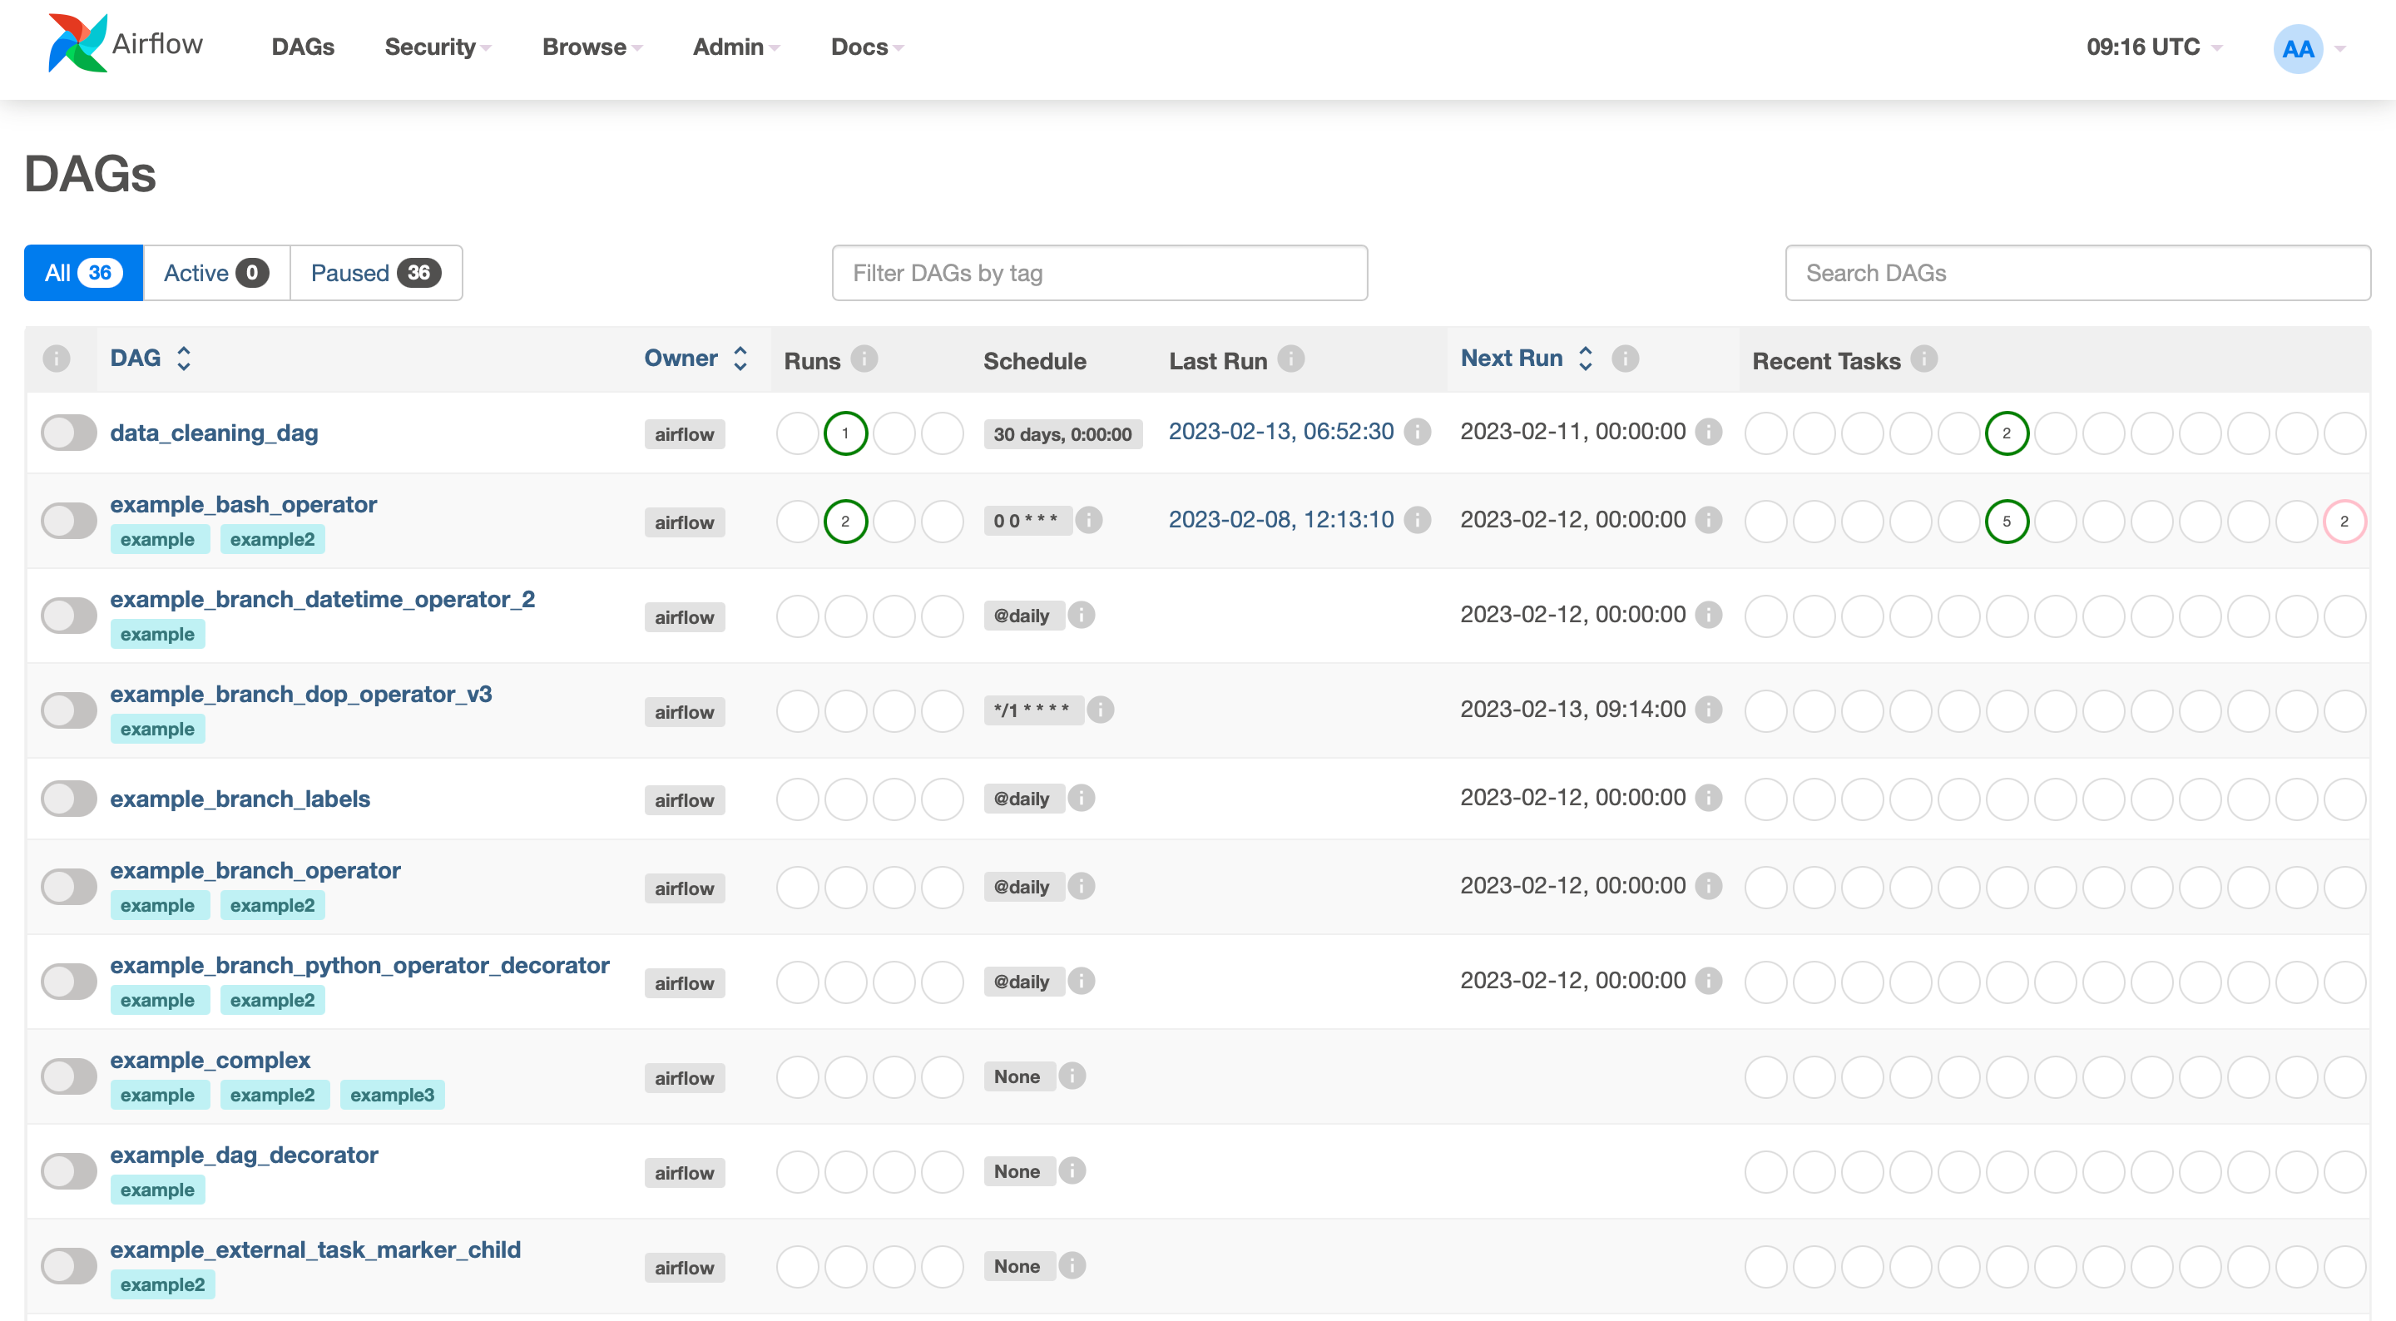The height and width of the screenshot is (1321, 2396).
Task: Open the Admin dropdown menu
Action: point(735,47)
